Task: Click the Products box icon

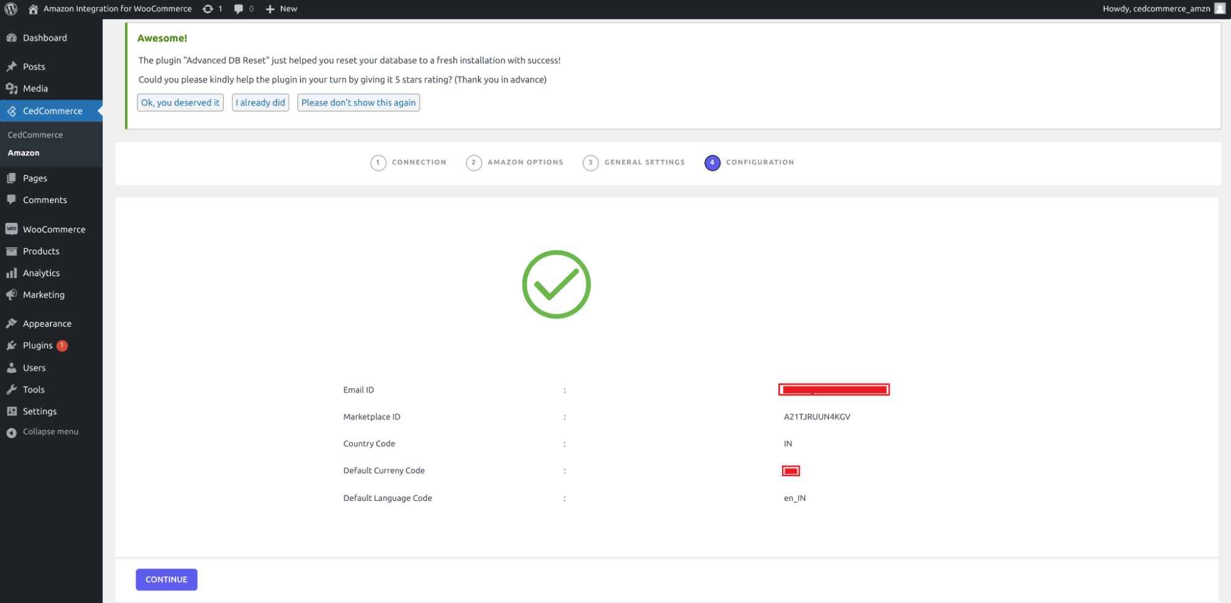Action: point(12,251)
